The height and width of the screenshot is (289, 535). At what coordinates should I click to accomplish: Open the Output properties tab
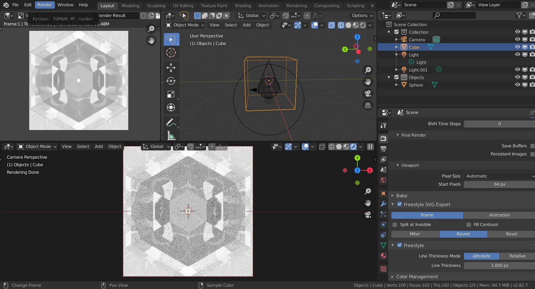click(383, 149)
